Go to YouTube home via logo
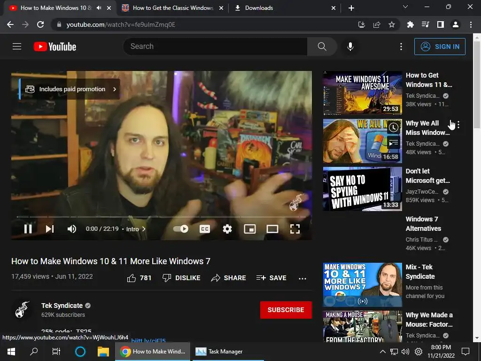481x361 pixels. pyautogui.click(x=55, y=47)
